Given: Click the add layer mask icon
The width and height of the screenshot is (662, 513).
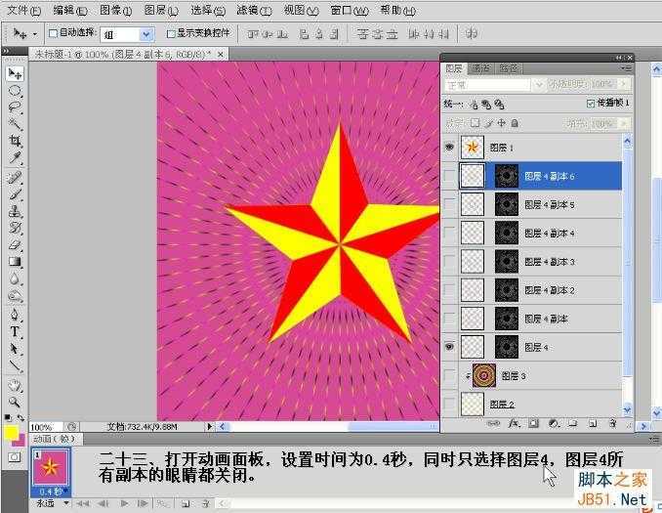Looking at the screenshot, I should (x=533, y=423).
